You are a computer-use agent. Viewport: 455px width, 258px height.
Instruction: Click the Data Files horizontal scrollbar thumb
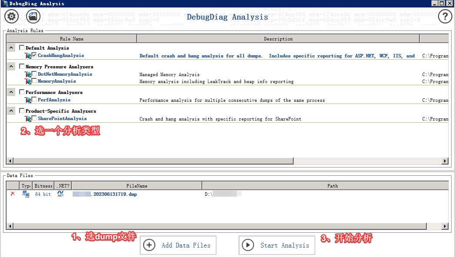click(220, 226)
